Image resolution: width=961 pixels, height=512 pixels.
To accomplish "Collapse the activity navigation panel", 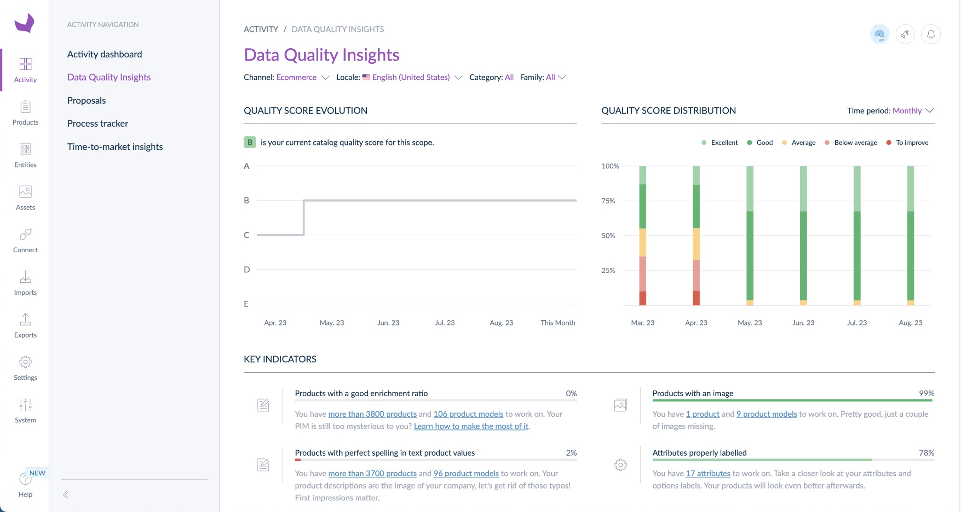I will tap(66, 495).
